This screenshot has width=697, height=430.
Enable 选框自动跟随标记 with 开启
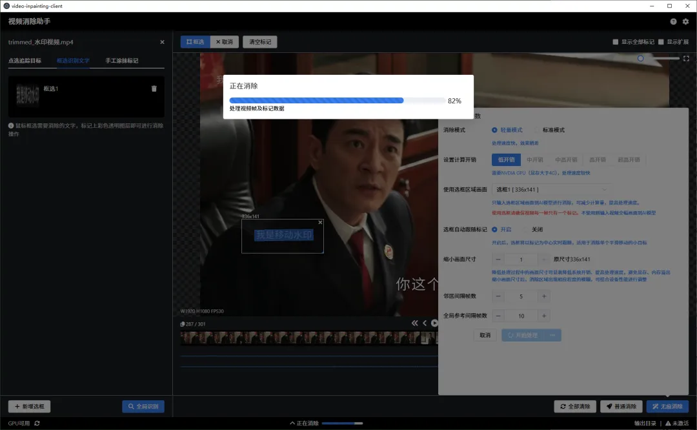pos(494,229)
